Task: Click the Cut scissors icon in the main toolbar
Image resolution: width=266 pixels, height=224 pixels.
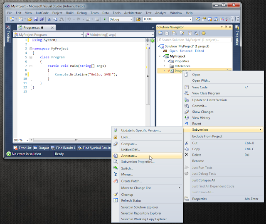Action: tap(49, 19)
